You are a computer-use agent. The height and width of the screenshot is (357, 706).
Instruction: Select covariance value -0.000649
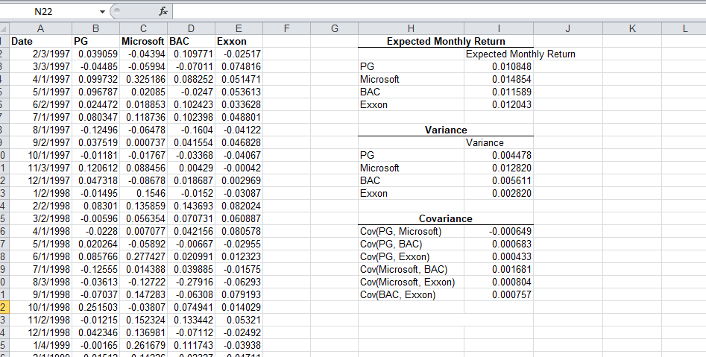(x=499, y=231)
